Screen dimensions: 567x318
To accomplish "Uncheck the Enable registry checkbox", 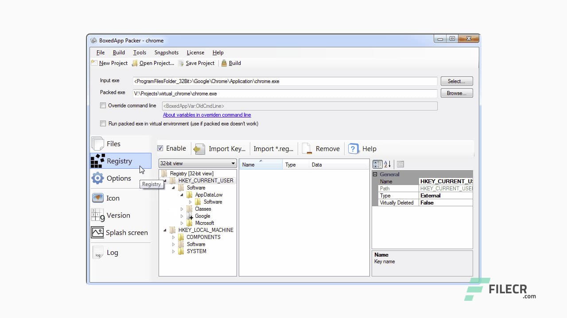I will [x=160, y=148].
